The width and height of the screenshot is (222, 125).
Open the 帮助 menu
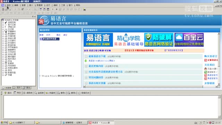[77, 5]
